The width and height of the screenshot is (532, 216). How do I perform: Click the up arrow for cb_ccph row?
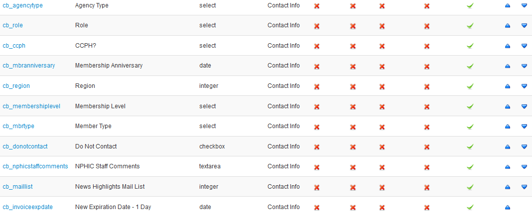(508, 46)
